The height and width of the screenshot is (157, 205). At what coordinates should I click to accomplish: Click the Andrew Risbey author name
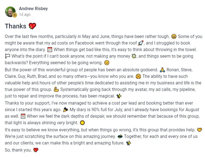[x=33, y=9]
